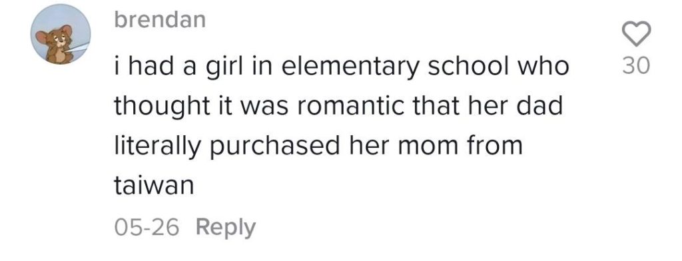682x261 pixels.
Task: Open the profile via username brendan
Action: point(160,20)
